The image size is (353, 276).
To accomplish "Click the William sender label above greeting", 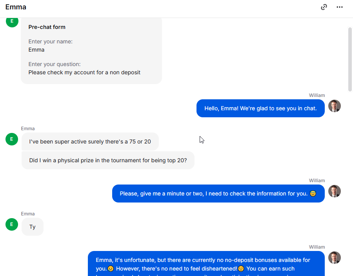I will (x=317, y=95).
